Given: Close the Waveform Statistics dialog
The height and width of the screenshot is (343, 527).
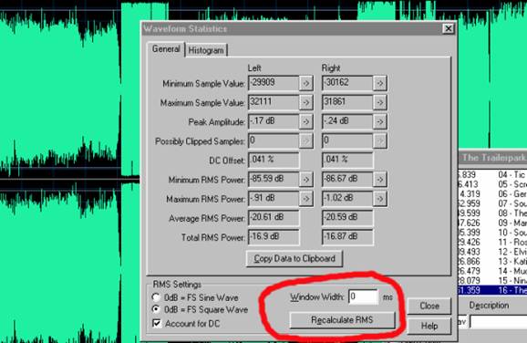Looking at the screenshot, I should click(x=429, y=306).
